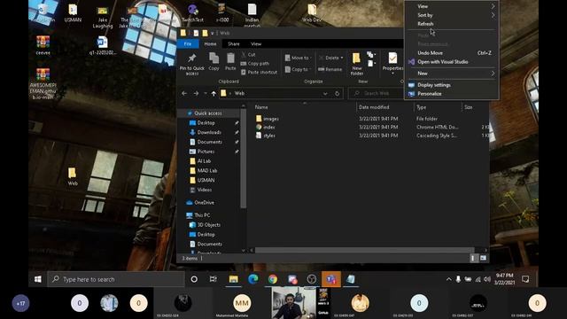Screen dimensions: 567x319
Task: Switch to the Share ribbon tab
Action: 234,43
